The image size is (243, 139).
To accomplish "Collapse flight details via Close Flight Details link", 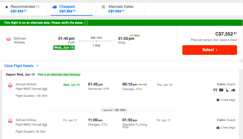I will (19, 66).
